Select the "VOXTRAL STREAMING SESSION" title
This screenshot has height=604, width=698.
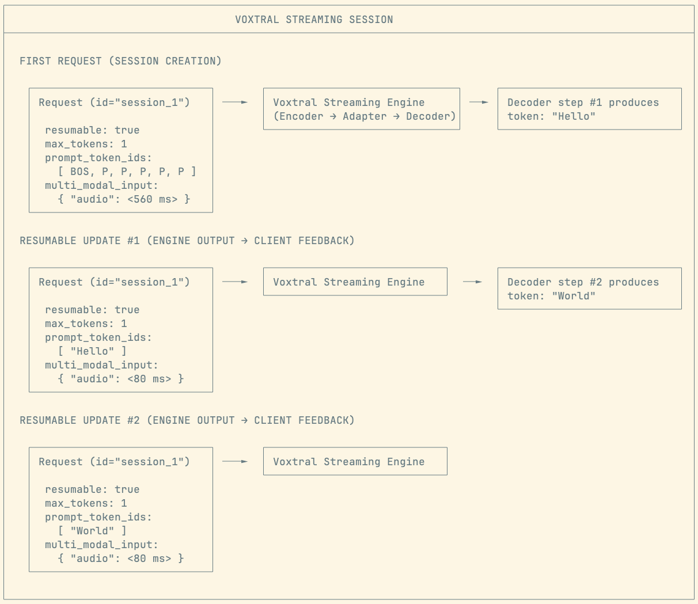coord(314,20)
